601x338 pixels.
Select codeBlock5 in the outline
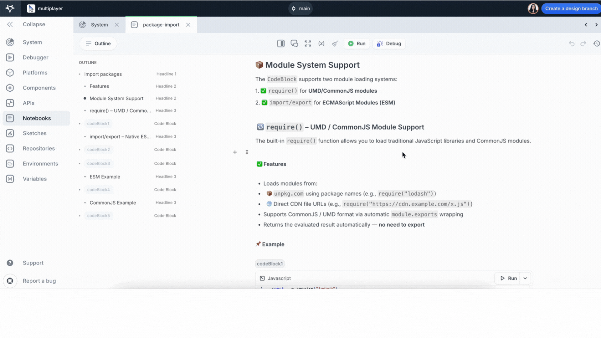[98, 216]
